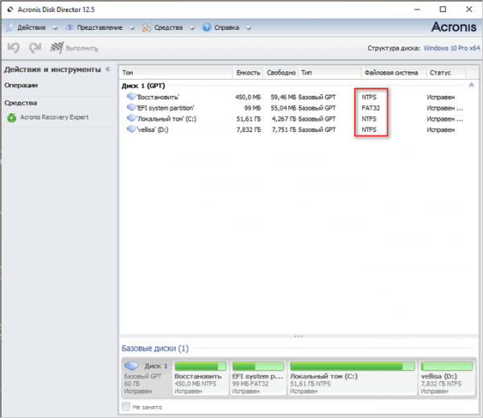This screenshot has width=483, height=418.
Task: Click the Справка dropdown arrow
Action: coord(248,28)
